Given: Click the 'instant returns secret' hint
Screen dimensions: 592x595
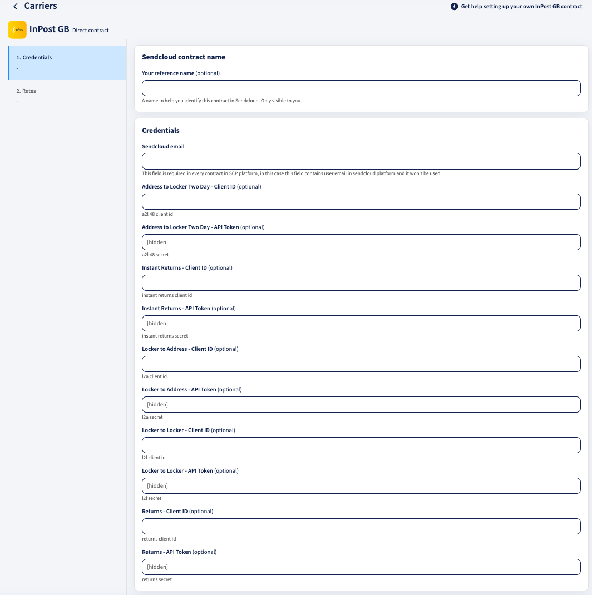Looking at the screenshot, I should coord(165,336).
